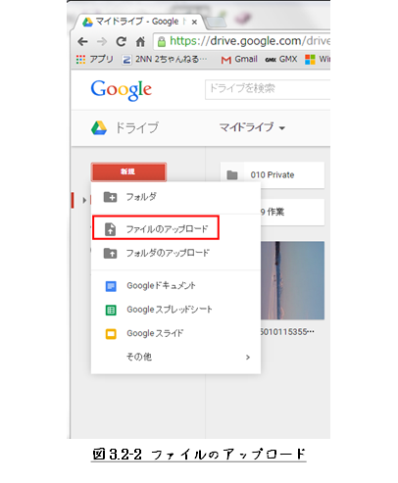Expand the マイドライブ dropdown arrow
This screenshot has height=483, width=398.
pyautogui.click(x=282, y=128)
